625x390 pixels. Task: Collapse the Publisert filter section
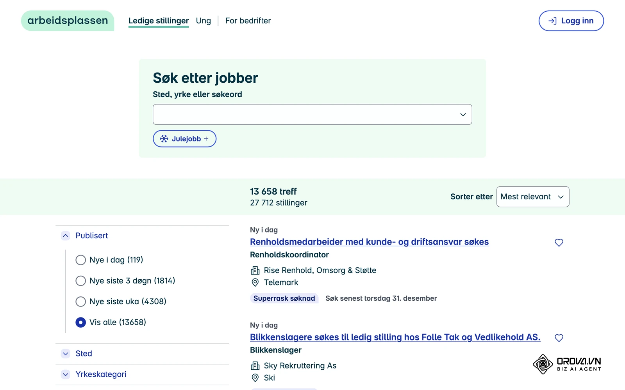click(84, 236)
